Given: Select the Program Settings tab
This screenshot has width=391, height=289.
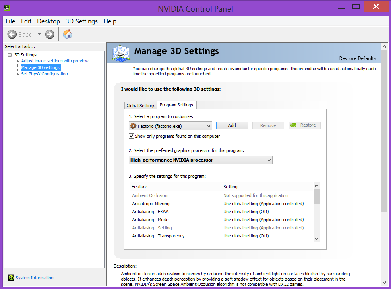Looking at the screenshot, I should pos(176,105).
